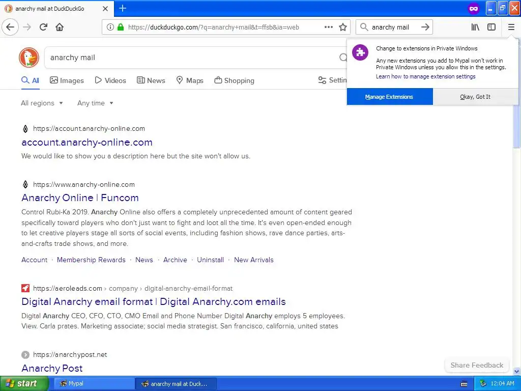Expand the All regions dropdown
This screenshot has width=521, height=391.
click(42, 103)
